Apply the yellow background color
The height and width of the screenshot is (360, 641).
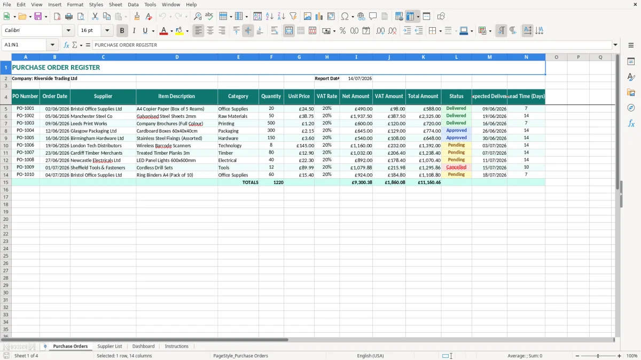179,31
